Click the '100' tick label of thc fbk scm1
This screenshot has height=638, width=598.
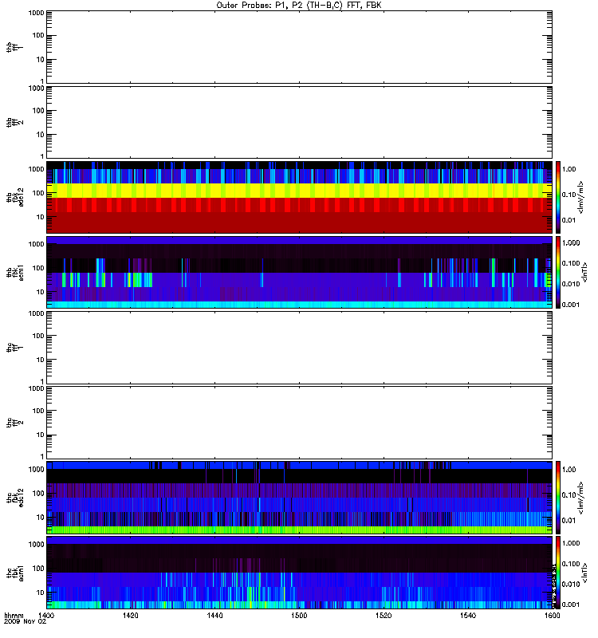(38, 569)
